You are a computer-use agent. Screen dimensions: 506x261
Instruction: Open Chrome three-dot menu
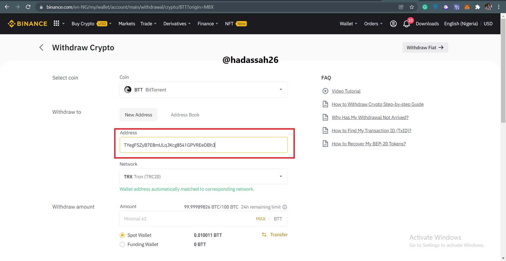pyautogui.click(x=499, y=7)
